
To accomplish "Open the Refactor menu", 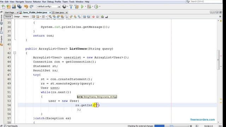I will pyautogui.click(x=37, y=2).
